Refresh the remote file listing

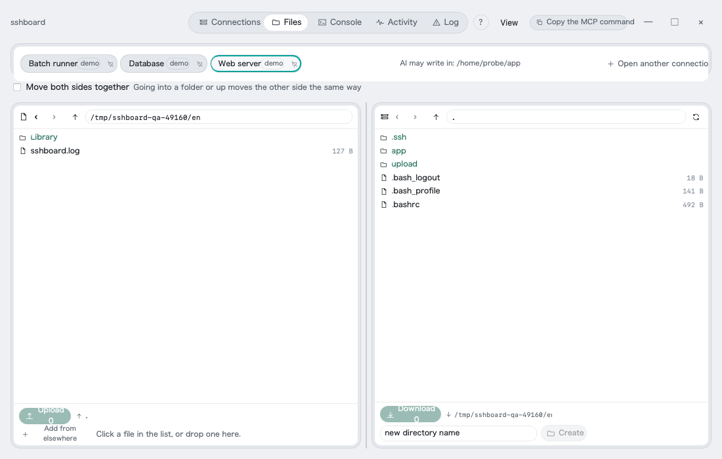pyautogui.click(x=696, y=117)
